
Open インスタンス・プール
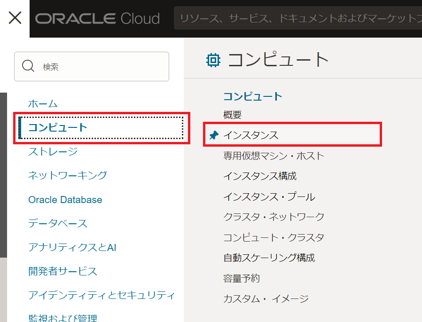click(269, 196)
